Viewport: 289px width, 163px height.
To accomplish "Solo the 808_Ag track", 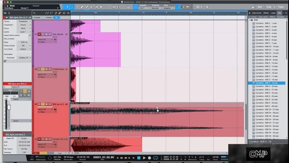I will click(43, 104).
